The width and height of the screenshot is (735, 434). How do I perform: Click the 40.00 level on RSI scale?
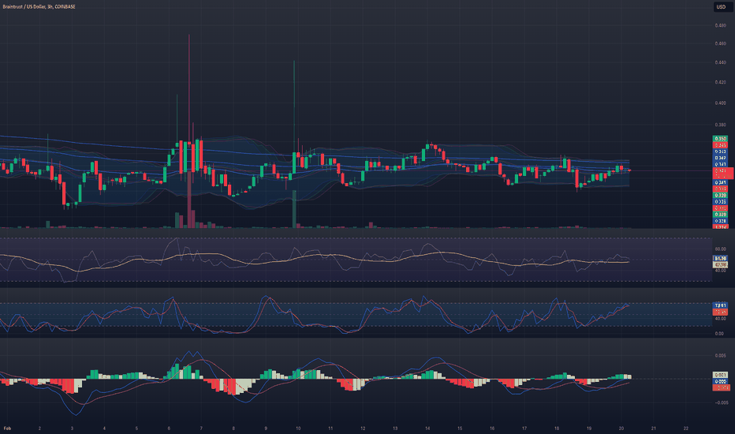pyautogui.click(x=721, y=271)
